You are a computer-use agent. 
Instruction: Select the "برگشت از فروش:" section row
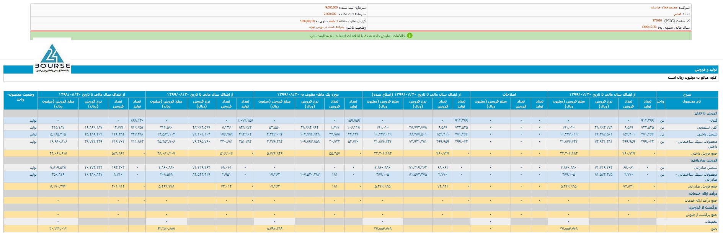coord(361,207)
